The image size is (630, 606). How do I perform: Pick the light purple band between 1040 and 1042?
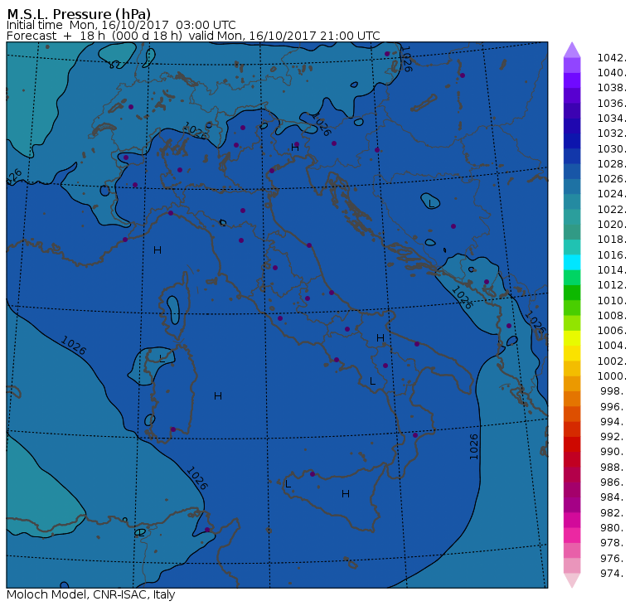[x=572, y=65]
